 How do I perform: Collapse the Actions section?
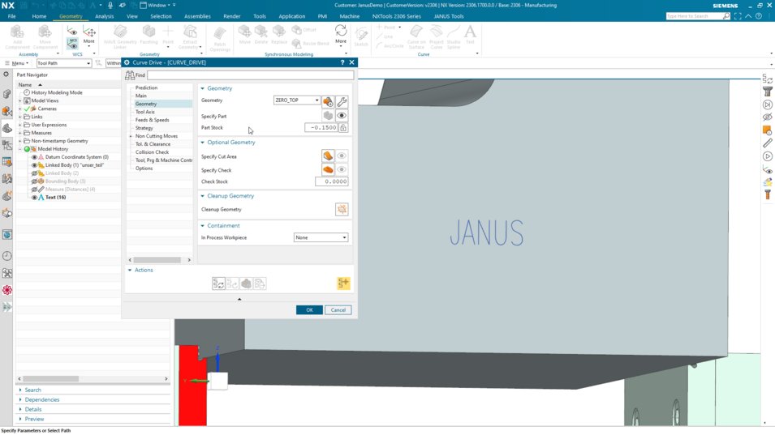(x=130, y=271)
